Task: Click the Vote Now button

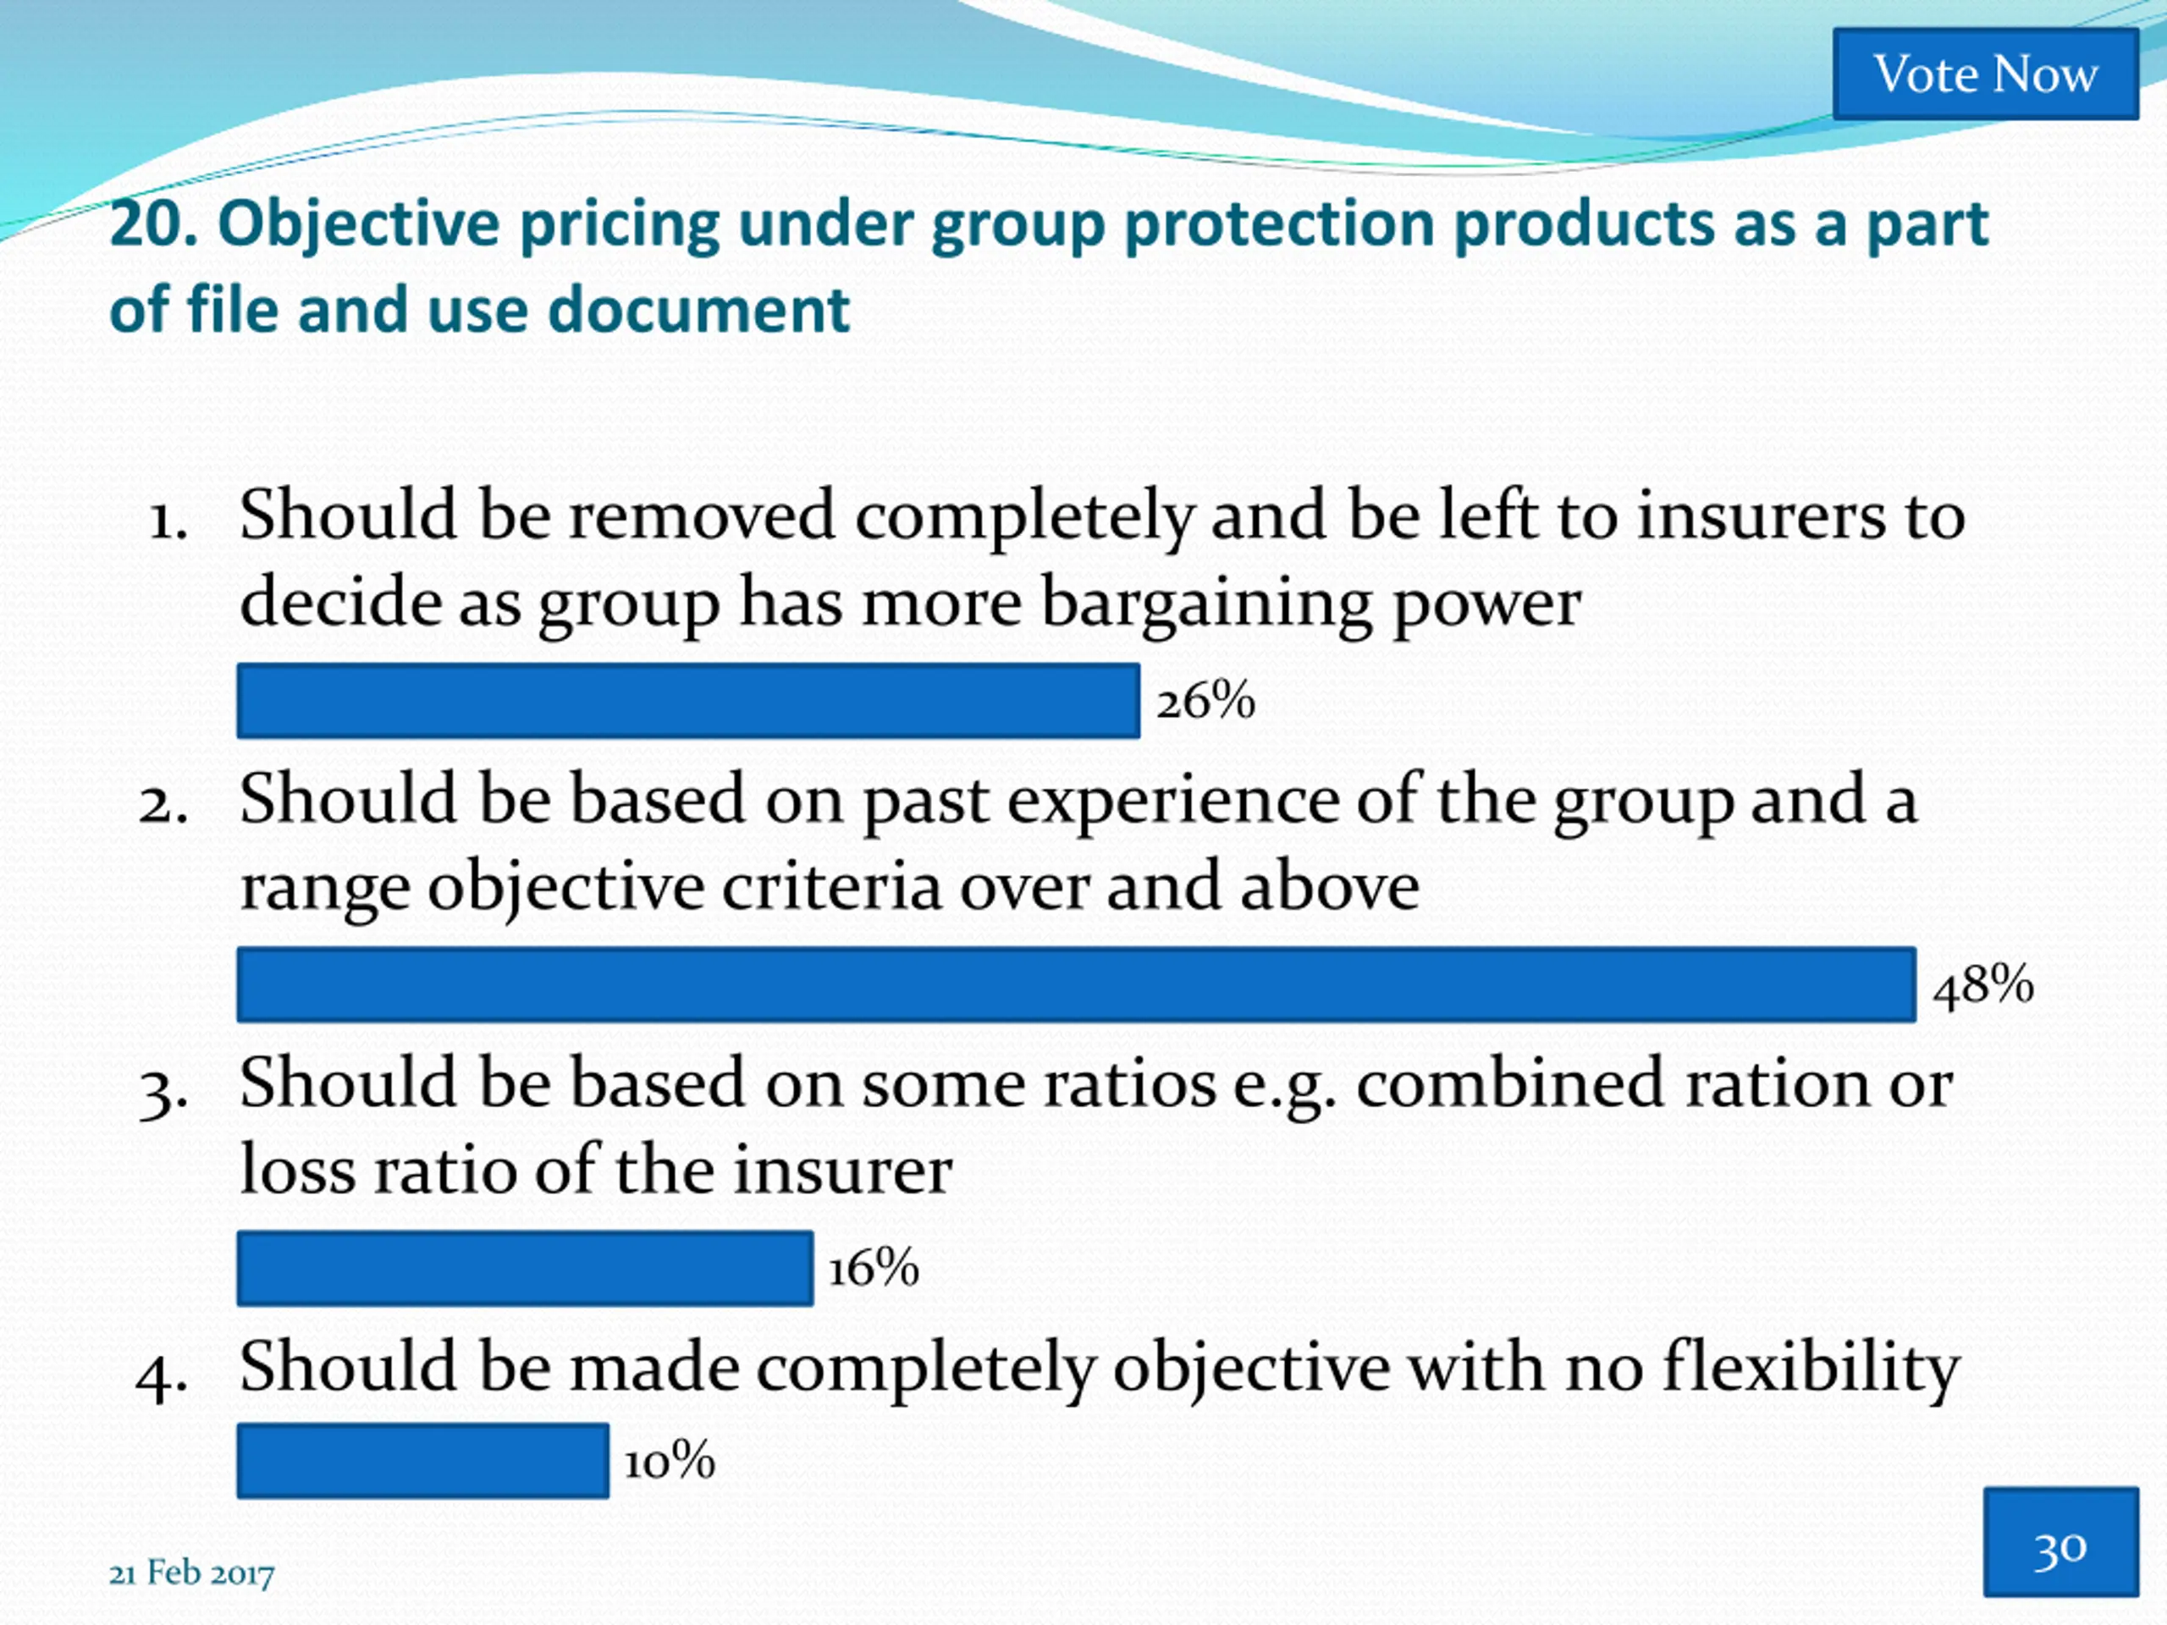Action: [x=1986, y=74]
